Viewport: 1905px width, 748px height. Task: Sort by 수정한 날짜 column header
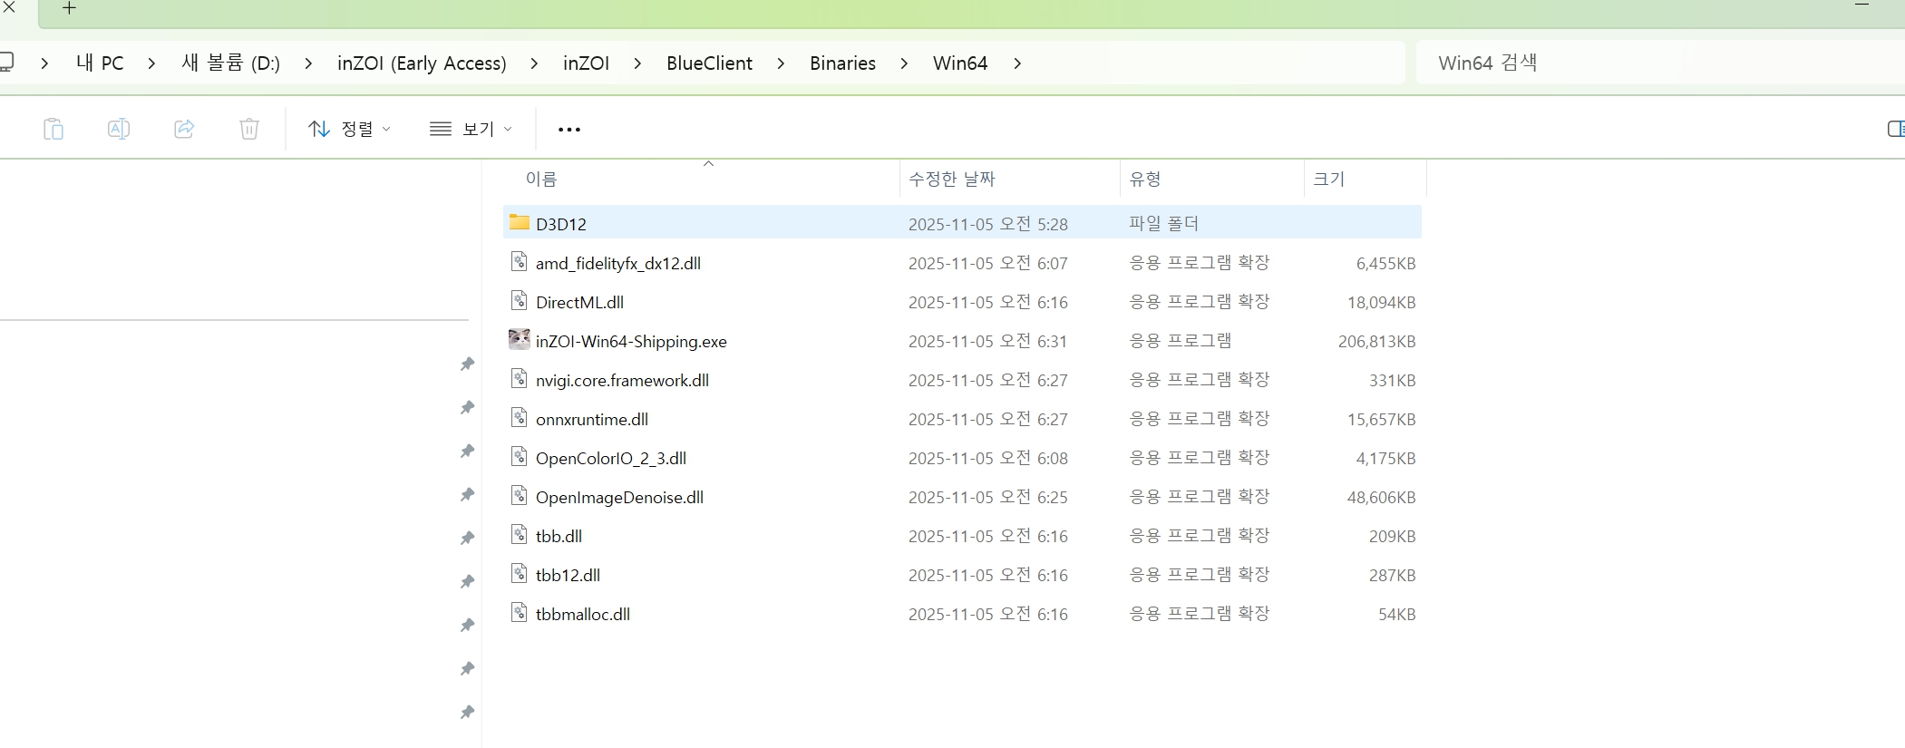click(x=952, y=179)
